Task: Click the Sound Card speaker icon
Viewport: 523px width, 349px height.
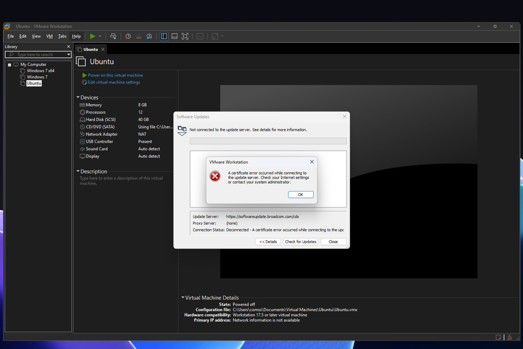Action: (x=82, y=149)
